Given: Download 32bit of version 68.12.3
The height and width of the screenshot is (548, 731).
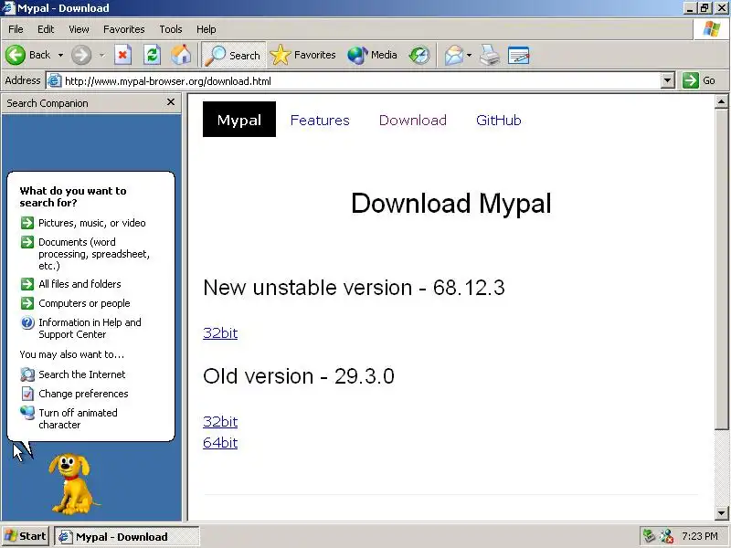Looking at the screenshot, I should pos(220,333).
